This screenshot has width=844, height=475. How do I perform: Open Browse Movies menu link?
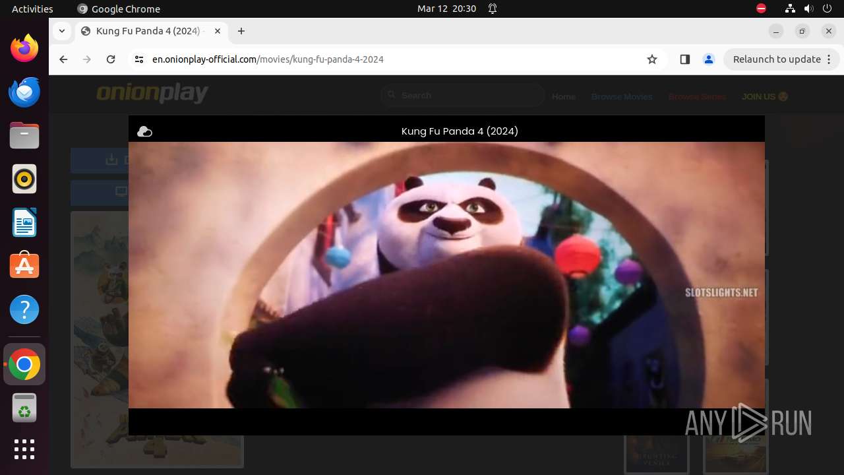pyautogui.click(x=622, y=96)
